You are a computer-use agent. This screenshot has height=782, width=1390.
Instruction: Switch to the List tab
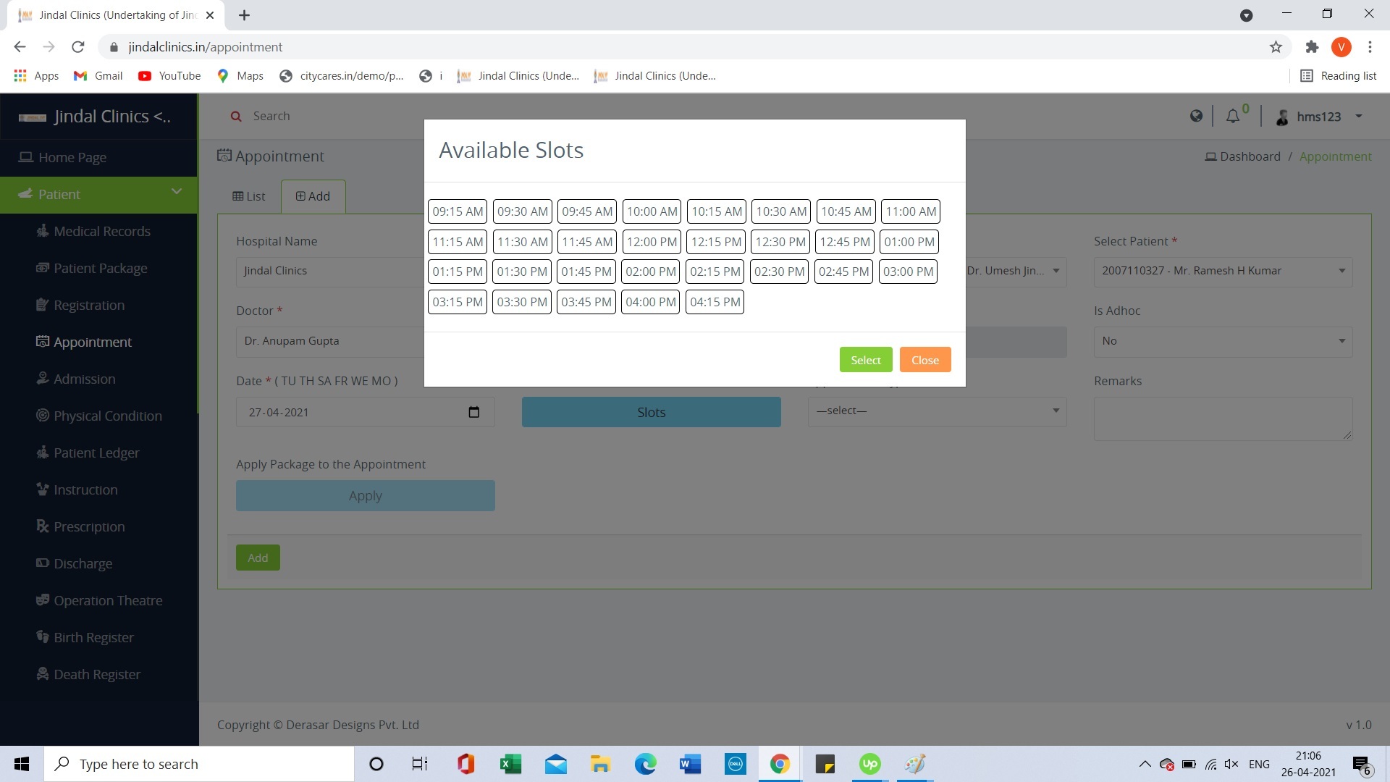coord(249,196)
